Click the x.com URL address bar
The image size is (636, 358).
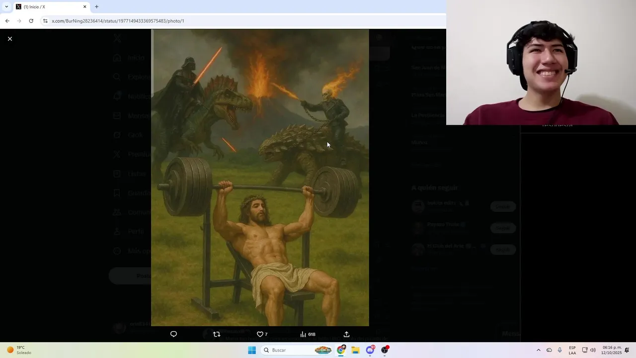118,21
